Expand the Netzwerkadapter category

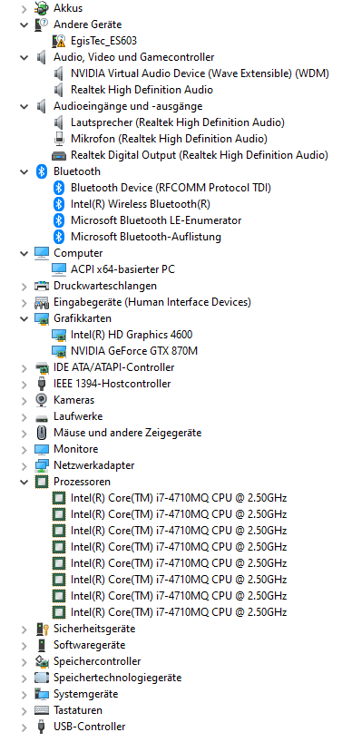(x=24, y=465)
